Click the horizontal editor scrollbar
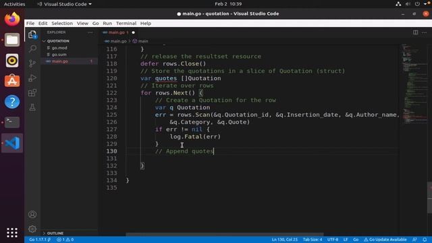432x243 pixels. pos(225,234)
